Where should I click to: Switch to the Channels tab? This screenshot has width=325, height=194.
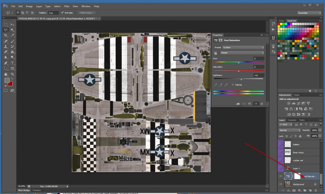[x=292, y=120]
